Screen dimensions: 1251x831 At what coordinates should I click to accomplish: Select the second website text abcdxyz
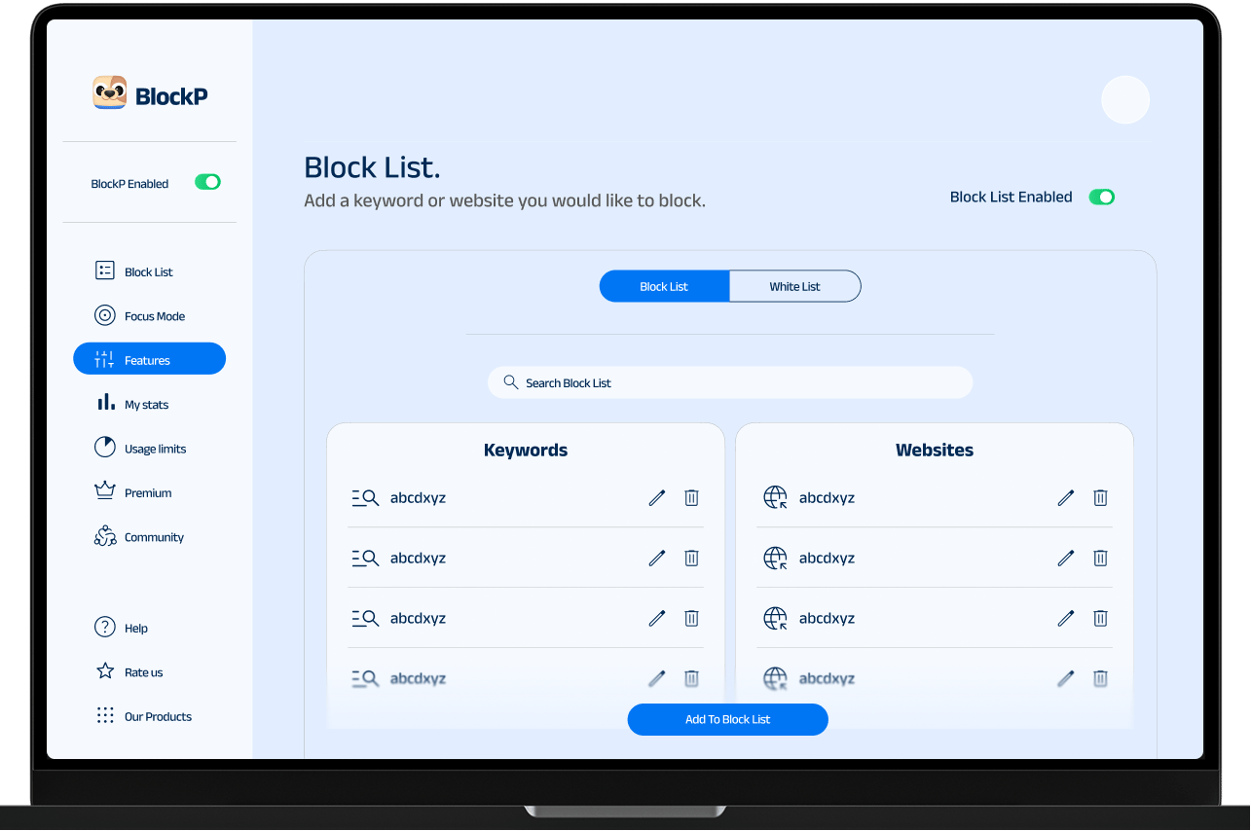coord(827,558)
